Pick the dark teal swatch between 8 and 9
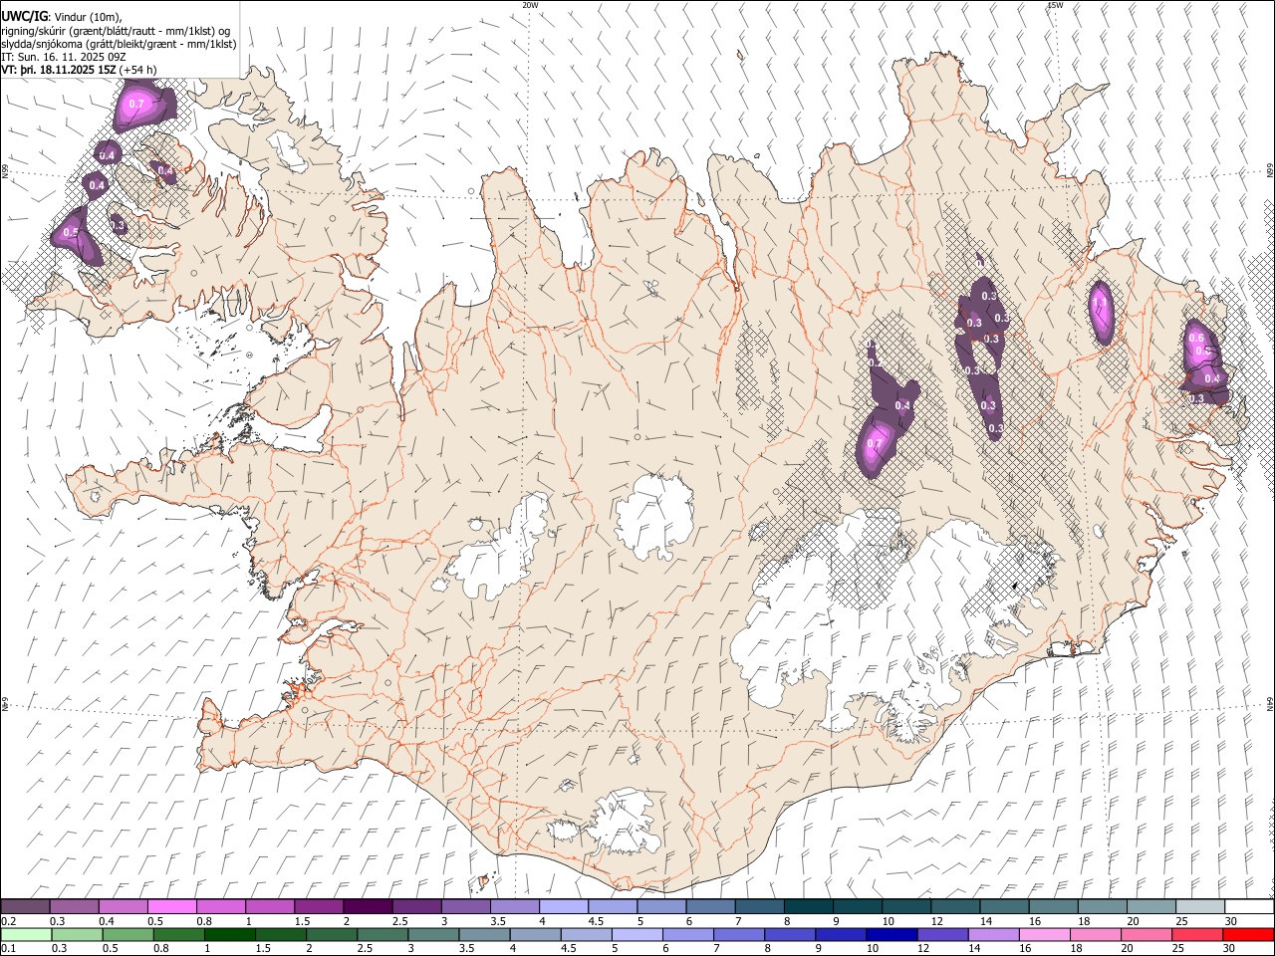This screenshot has width=1275, height=956. 809,907
